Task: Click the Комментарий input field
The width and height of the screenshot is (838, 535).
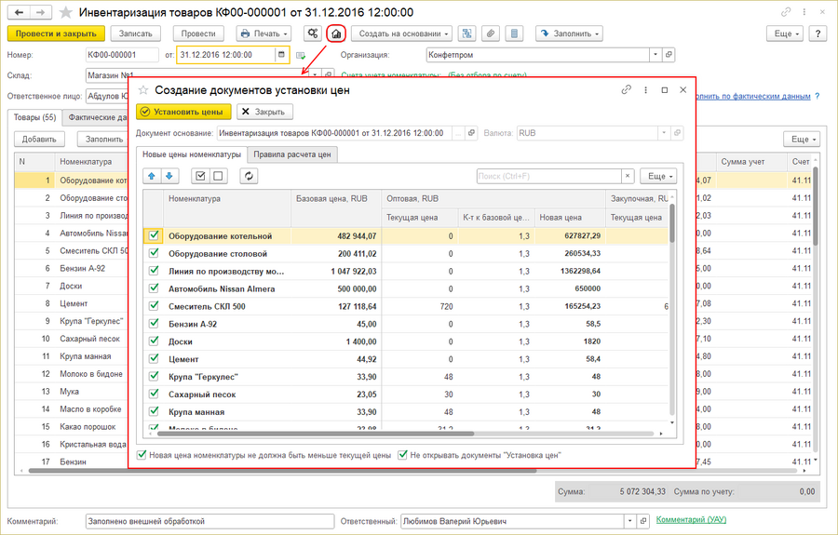Action: click(x=209, y=521)
